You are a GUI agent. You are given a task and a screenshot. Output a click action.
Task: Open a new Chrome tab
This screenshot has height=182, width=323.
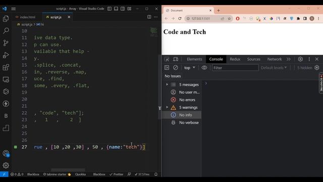(219, 10)
